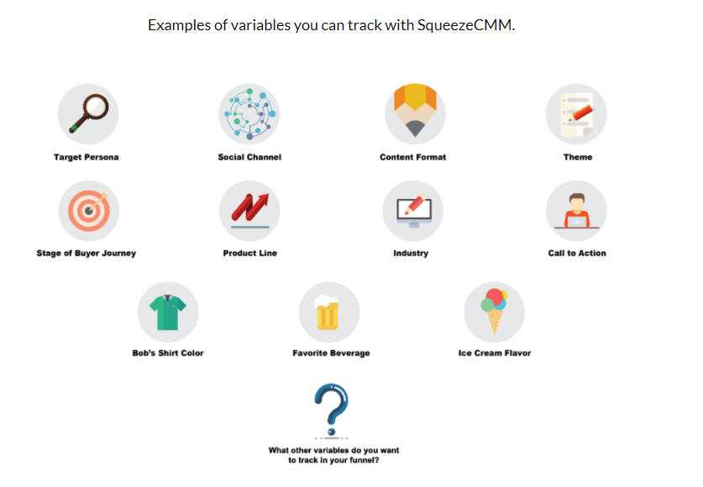
Task: Click the "Social Channel" label text
Action: pyautogui.click(x=249, y=157)
